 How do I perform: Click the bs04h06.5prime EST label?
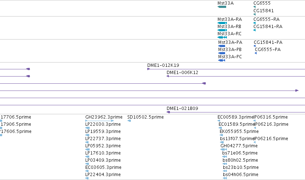pyautogui.click(x=240, y=175)
